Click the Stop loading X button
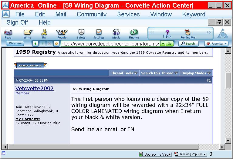 tap(49, 44)
